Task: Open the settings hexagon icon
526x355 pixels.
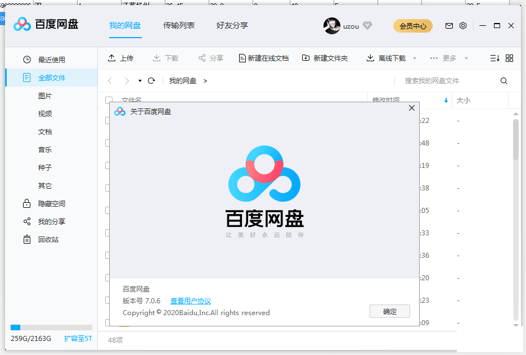Action: click(x=463, y=26)
